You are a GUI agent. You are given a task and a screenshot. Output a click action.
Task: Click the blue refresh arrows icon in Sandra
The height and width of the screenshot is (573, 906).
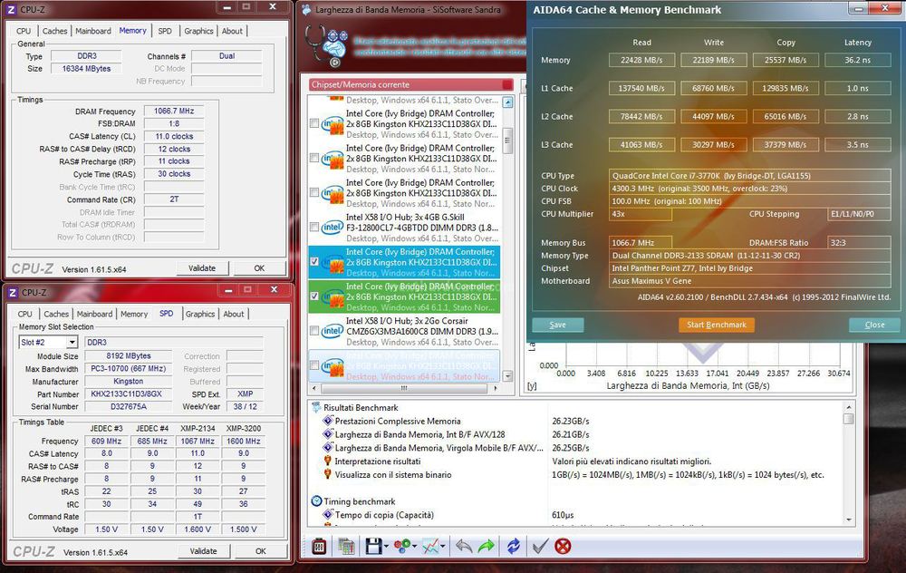514,546
